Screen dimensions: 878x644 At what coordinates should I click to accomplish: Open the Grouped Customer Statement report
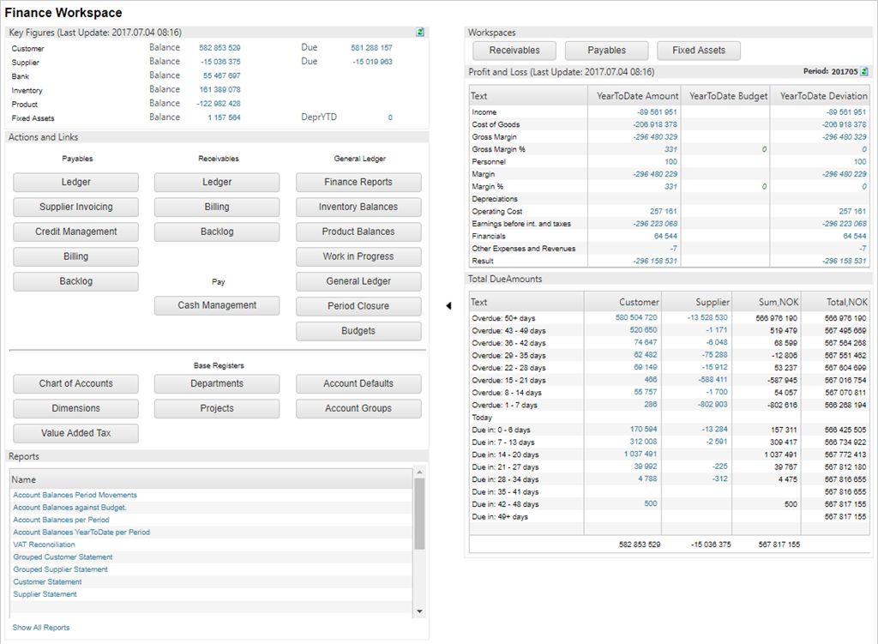[x=63, y=557]
